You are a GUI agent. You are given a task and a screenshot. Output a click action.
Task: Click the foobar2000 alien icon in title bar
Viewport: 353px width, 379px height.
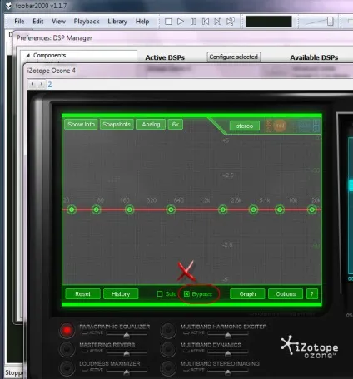tap(8, 6)
